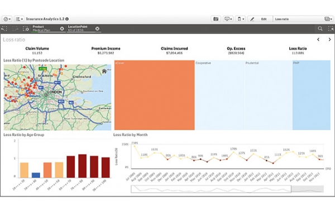Click the Loss Ratio by Age Group title
This screenshot has width=335, height=210.
[23, 135]
